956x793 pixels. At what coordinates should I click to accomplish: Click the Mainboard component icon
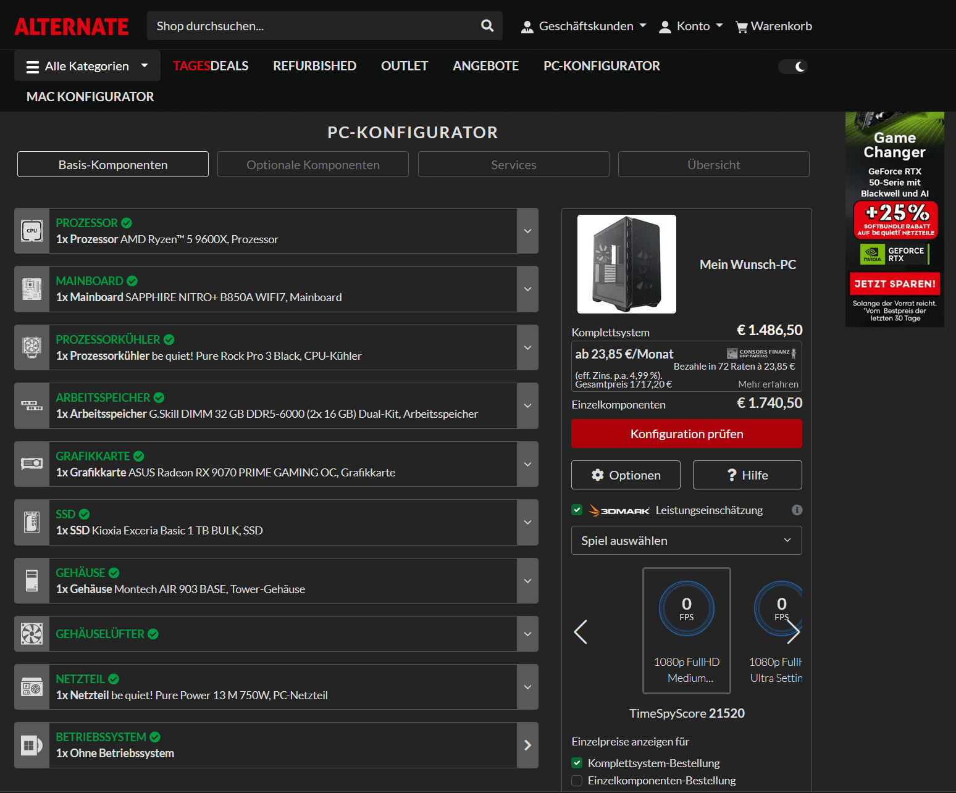click(32, 289)
